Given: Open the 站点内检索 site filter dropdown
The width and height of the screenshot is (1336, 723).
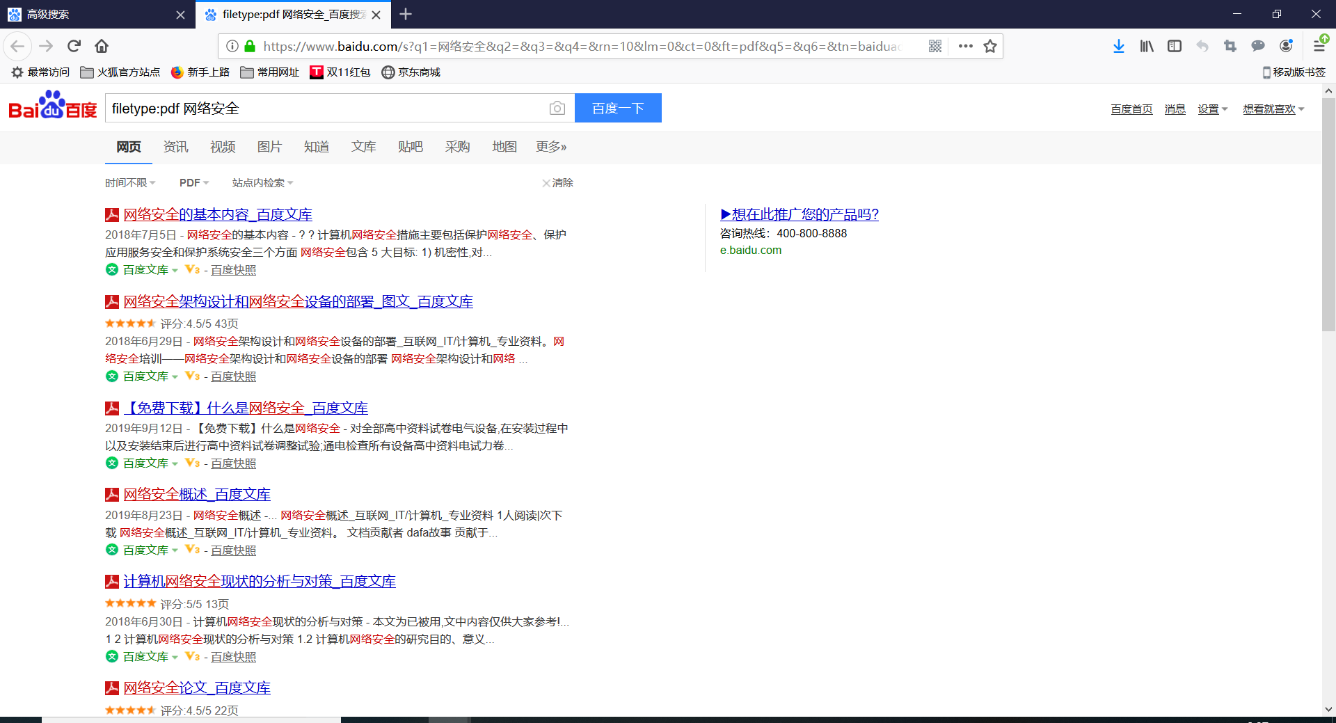Looking at the screenshot, I should coord(263,183).
